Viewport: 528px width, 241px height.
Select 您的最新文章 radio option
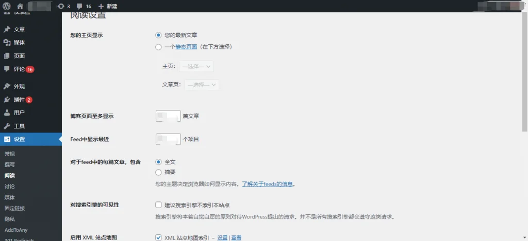pyautogui.click(x=158, y=35)
